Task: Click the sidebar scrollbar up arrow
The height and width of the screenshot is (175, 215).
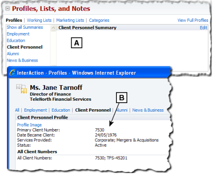Action: click(53, 28)
